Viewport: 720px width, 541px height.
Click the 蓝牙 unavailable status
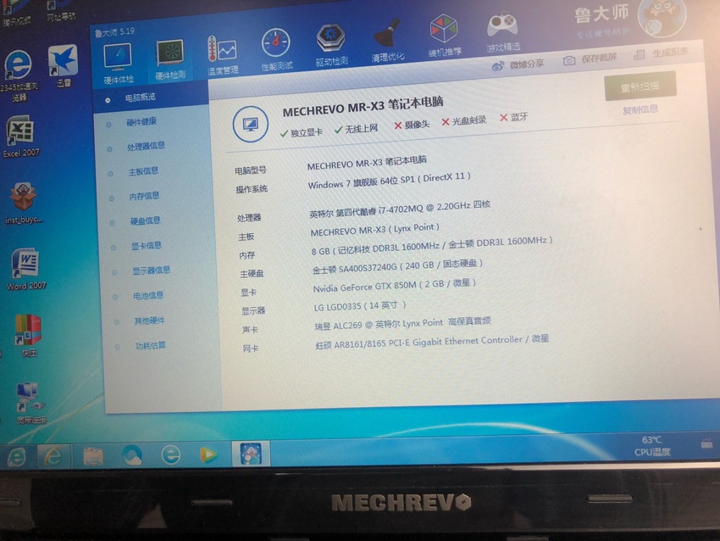[x=514, y=117]
